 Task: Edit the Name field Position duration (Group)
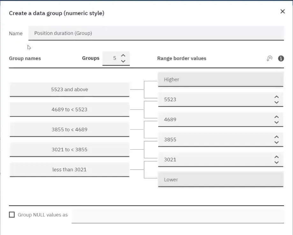pyautogui.click(x=156, y=33)
